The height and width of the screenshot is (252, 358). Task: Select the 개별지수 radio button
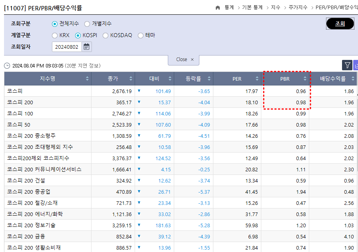coord(87,24)
